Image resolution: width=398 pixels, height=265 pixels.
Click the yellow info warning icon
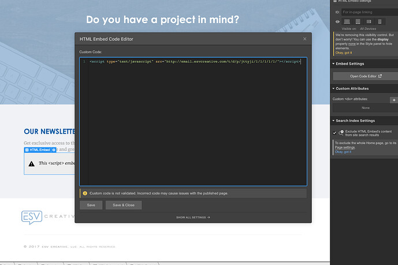(x=85, y=193)
